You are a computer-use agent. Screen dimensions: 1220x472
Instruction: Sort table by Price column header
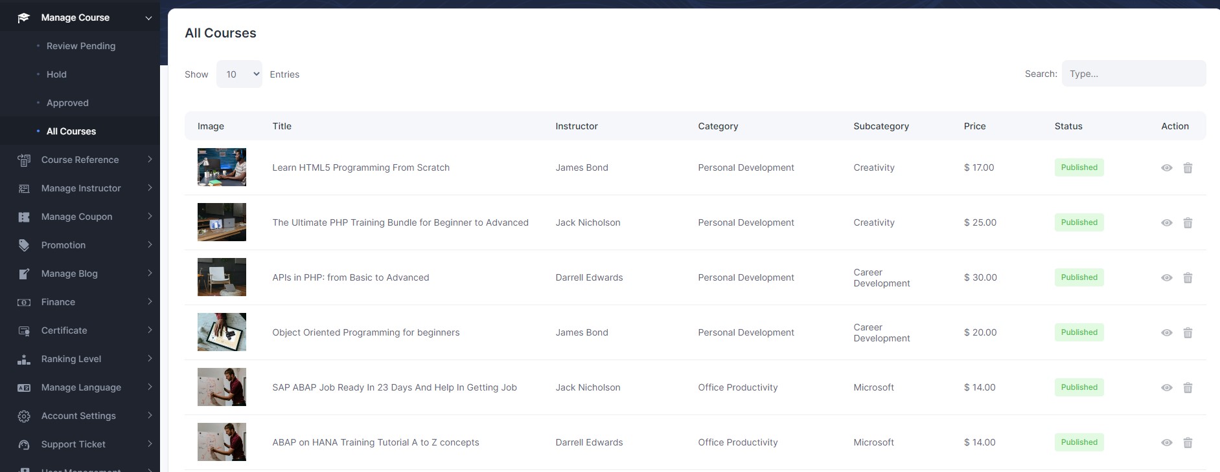pos(974,126)
